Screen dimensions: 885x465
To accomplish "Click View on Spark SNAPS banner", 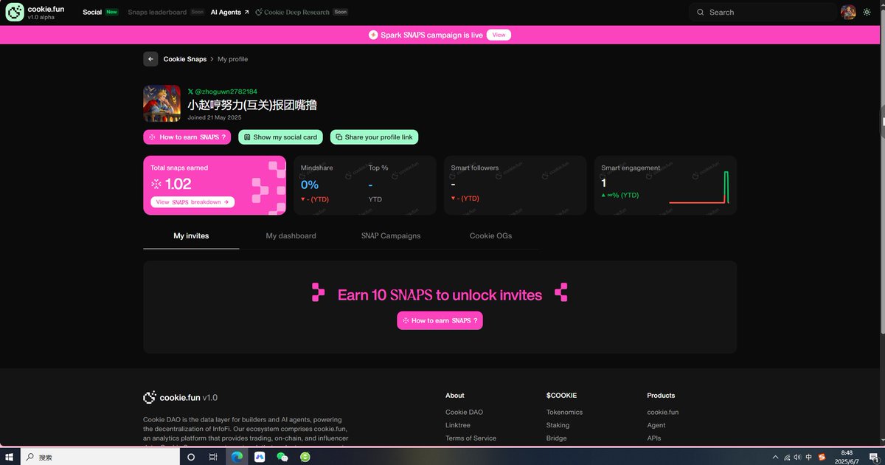I will 499,35.
